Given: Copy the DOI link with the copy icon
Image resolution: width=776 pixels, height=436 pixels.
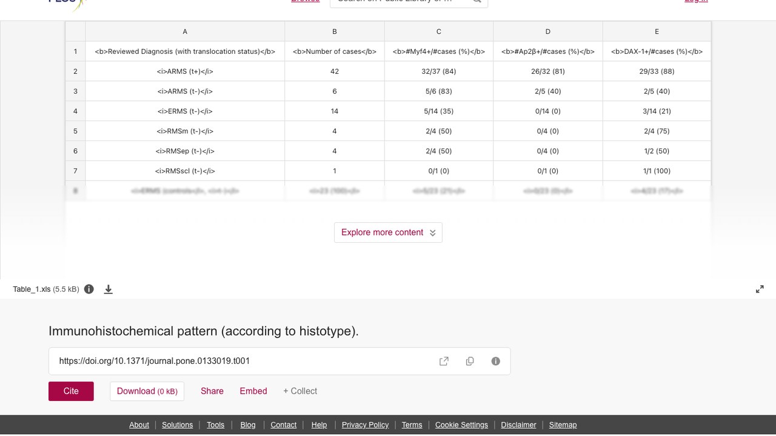Looking at the screenshot, I should point(470,361).
